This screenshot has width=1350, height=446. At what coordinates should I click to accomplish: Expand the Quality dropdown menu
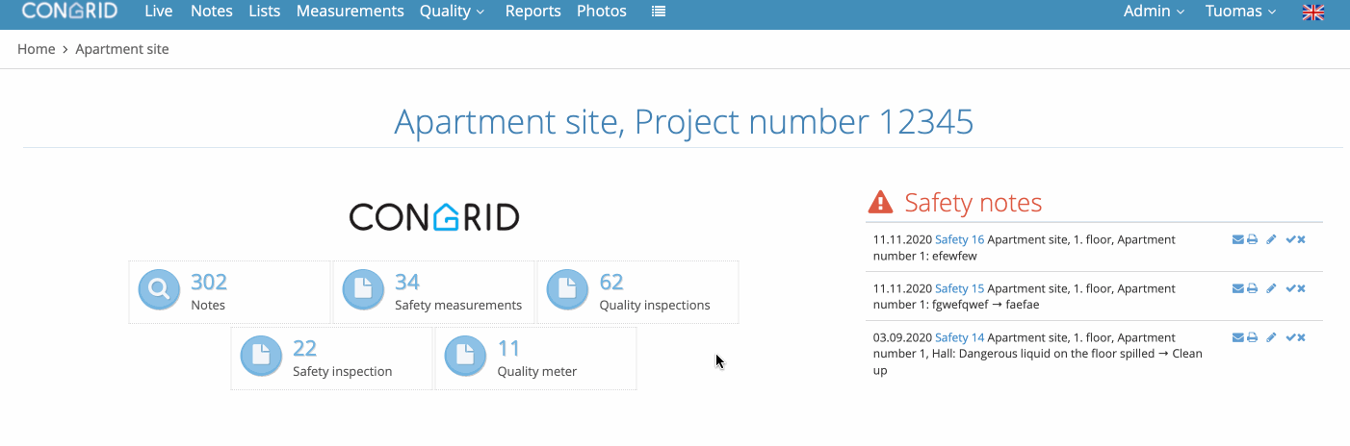tap(453, 12)
